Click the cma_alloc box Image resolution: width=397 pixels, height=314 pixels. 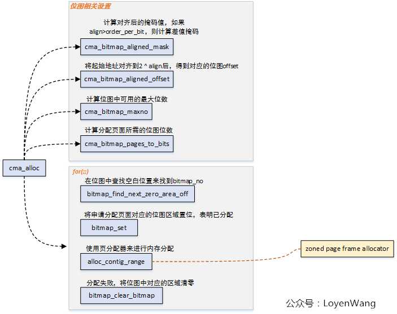click(x=24, y=168)
